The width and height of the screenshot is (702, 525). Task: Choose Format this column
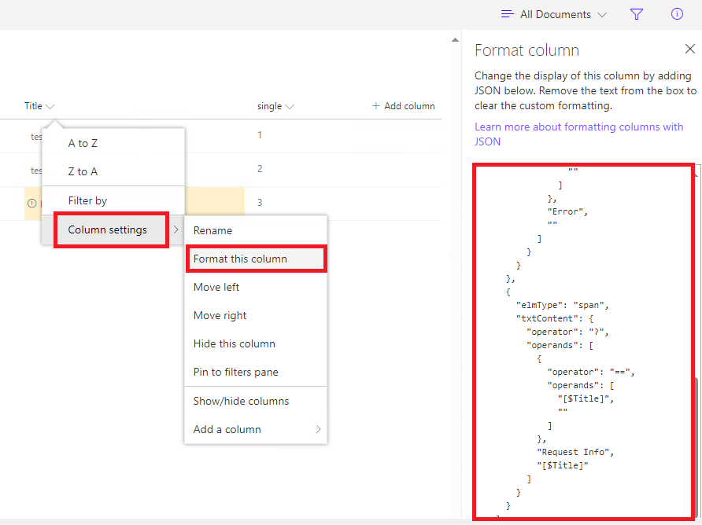tap(256, 259)
